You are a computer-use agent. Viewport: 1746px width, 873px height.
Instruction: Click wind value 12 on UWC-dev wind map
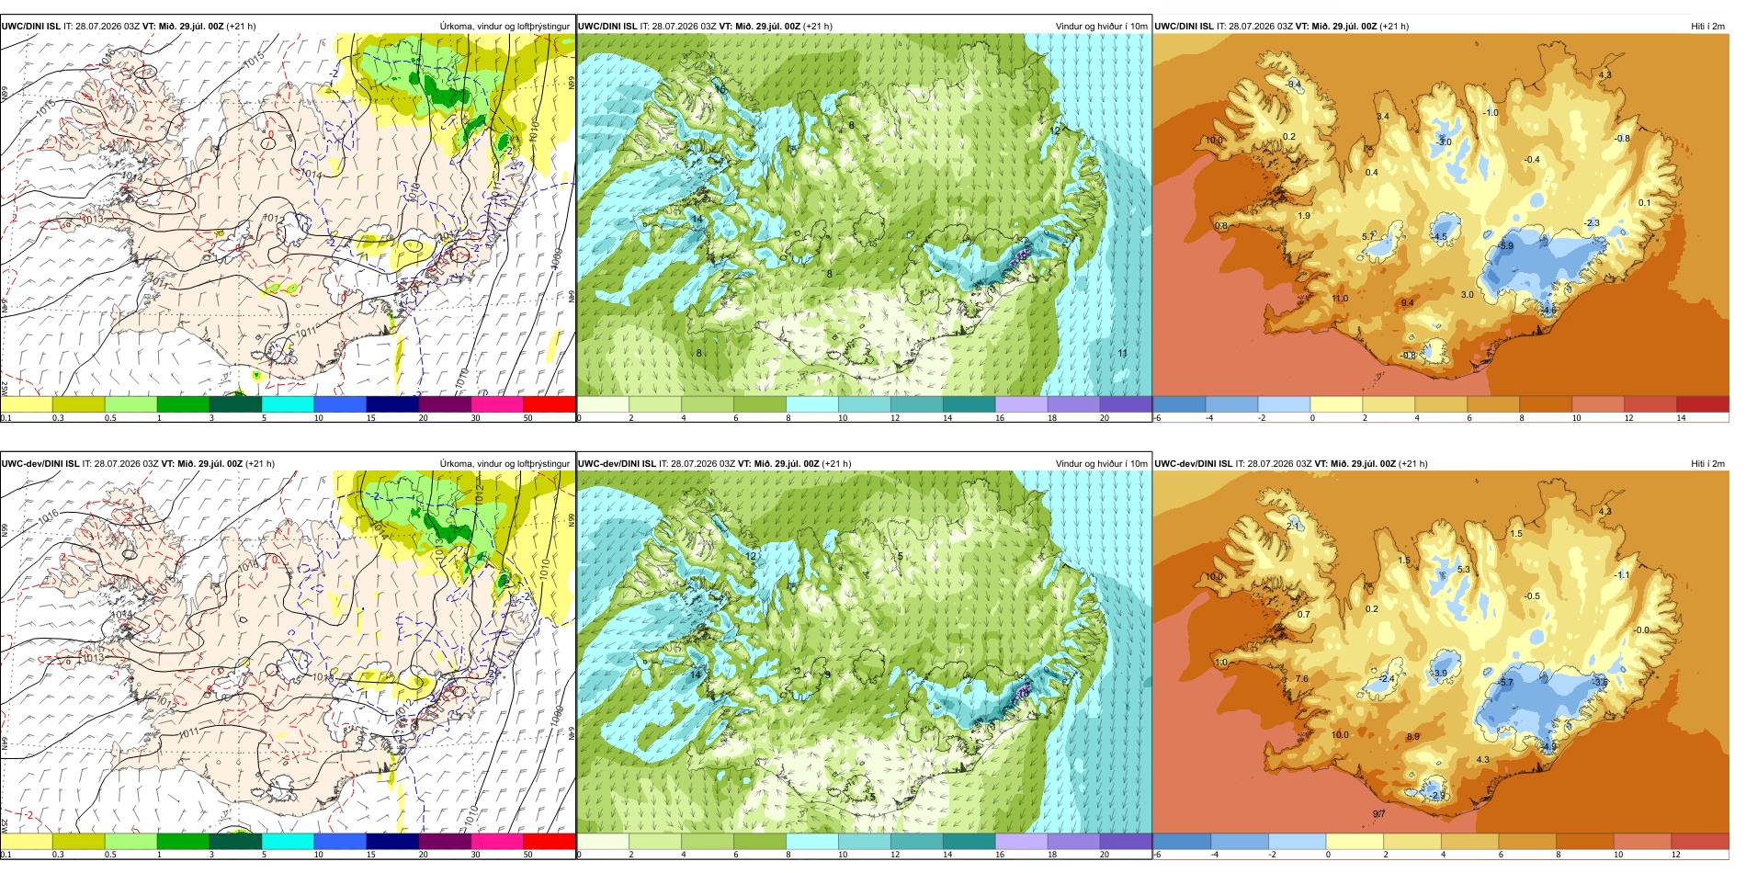tap(751, 556)
